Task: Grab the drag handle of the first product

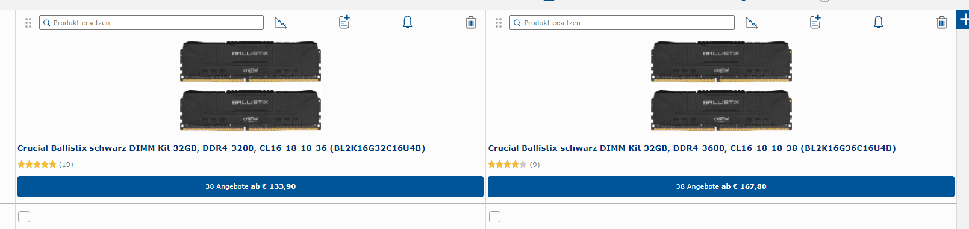Action: [x=28, y=23]
